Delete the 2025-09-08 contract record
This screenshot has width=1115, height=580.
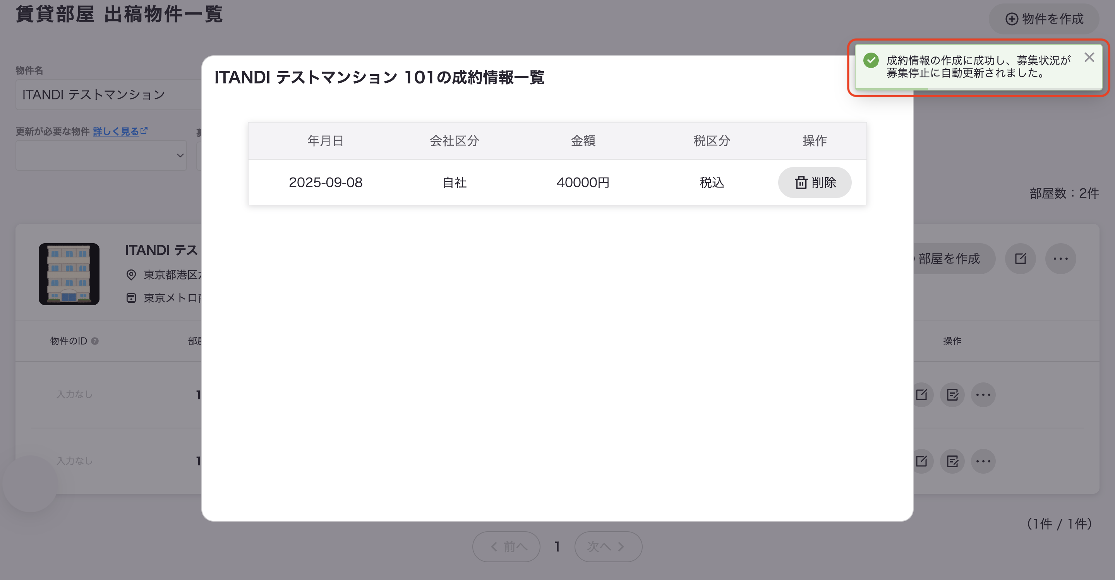click(814, 183)
